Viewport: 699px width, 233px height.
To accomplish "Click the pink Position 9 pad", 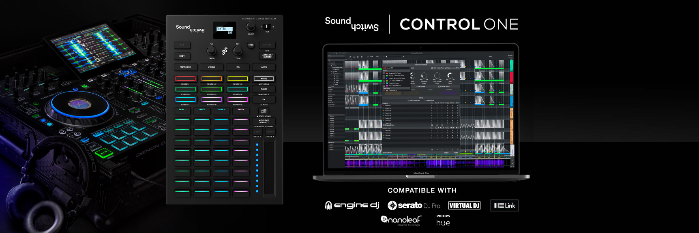I will pos(238,99).
